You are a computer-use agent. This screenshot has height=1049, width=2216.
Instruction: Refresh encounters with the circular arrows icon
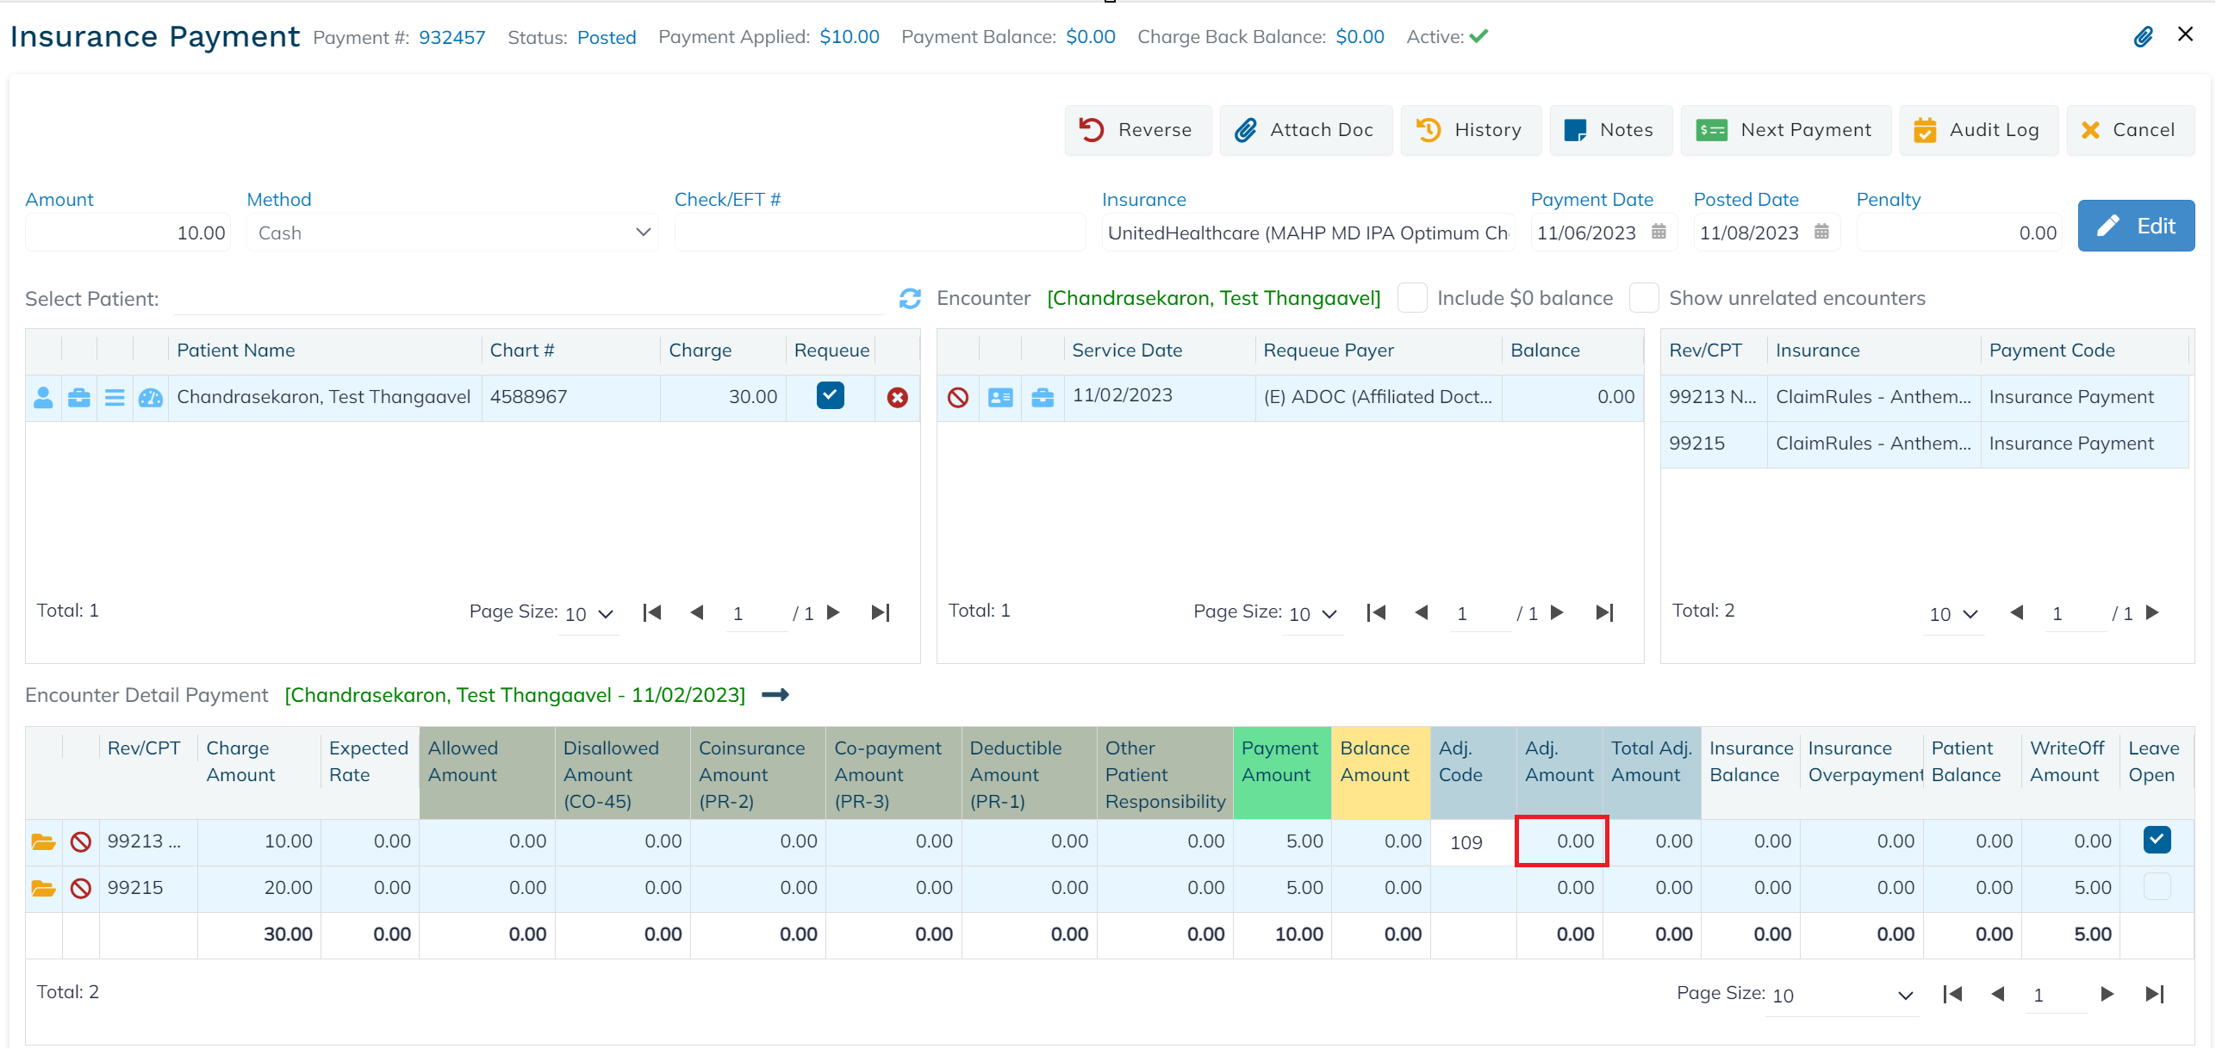click(x=910, y=298)
